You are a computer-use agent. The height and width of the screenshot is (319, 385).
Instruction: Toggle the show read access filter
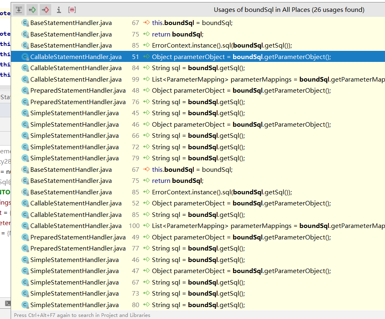pyautogui.click(x=32, y=9)
